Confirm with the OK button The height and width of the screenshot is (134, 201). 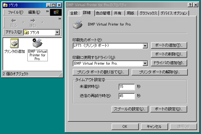(125, 127)
